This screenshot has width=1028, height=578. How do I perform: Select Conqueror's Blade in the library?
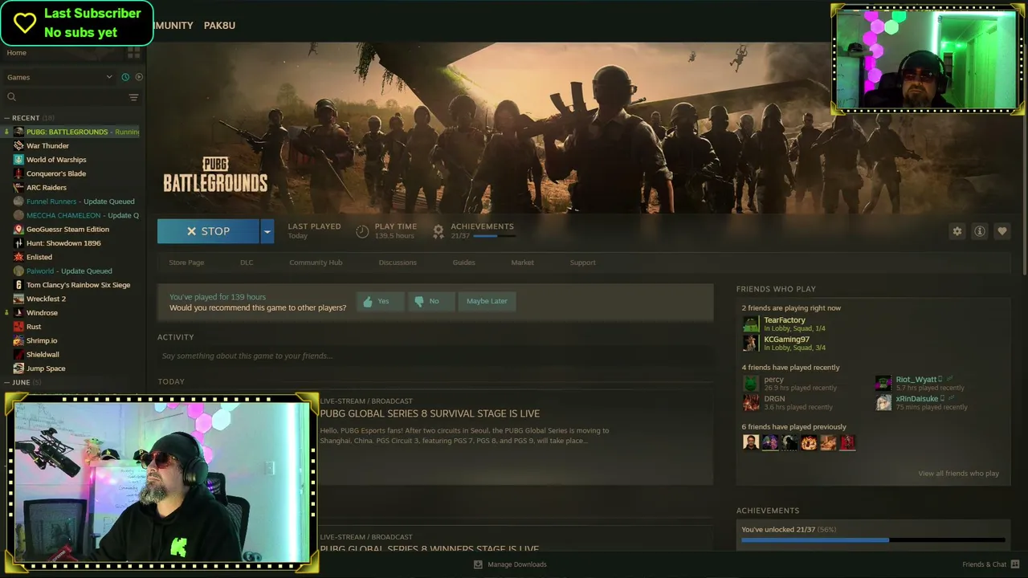coord(56,173)
